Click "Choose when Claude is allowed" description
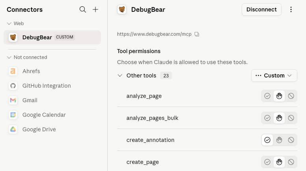This screenshot has height=171, width=306. pyautogui.click(x=182, y=62)
